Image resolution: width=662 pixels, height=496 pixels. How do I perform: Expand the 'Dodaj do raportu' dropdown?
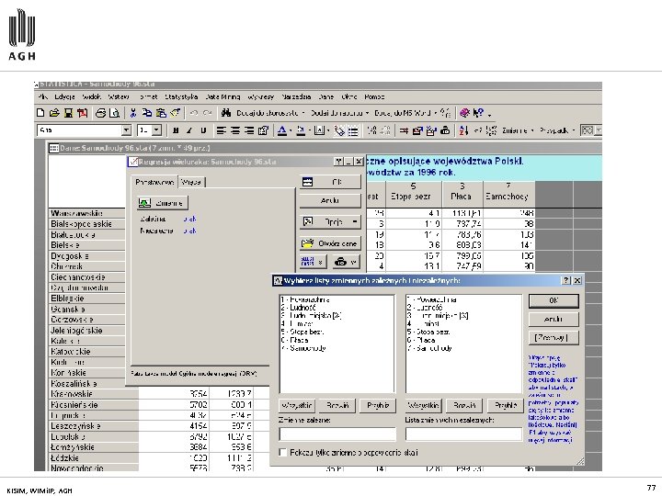pyautogui.click(x=367, y=113)
